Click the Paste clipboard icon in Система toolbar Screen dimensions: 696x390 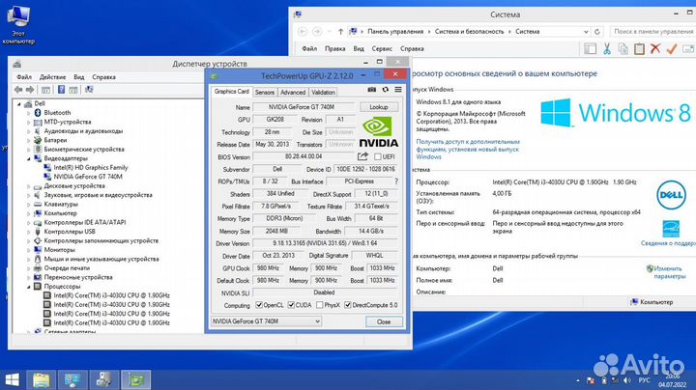pyautogui.click(x=639, y=48)
